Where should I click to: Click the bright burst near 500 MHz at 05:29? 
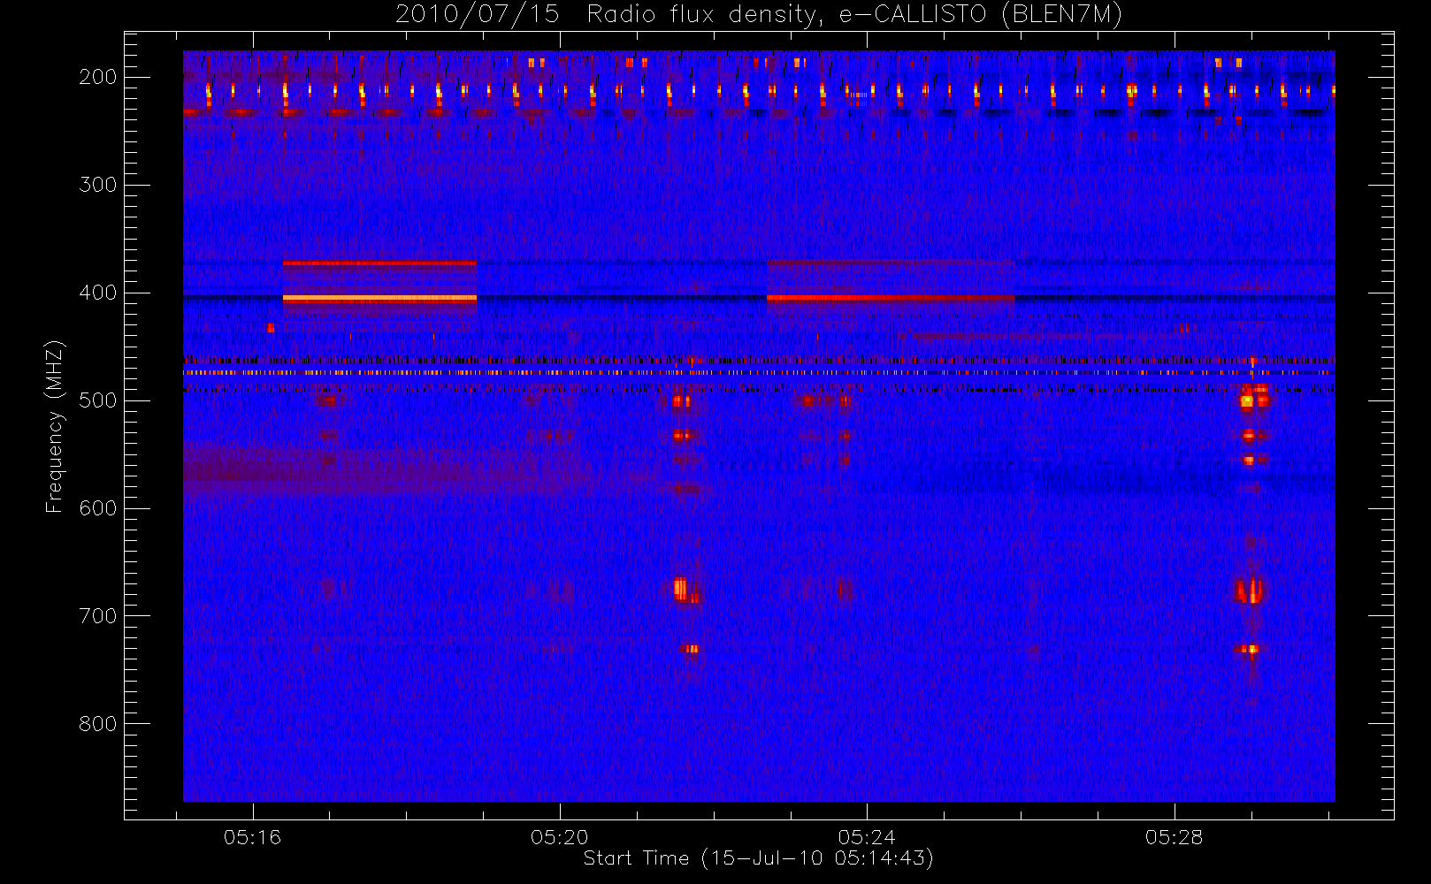1247,400
